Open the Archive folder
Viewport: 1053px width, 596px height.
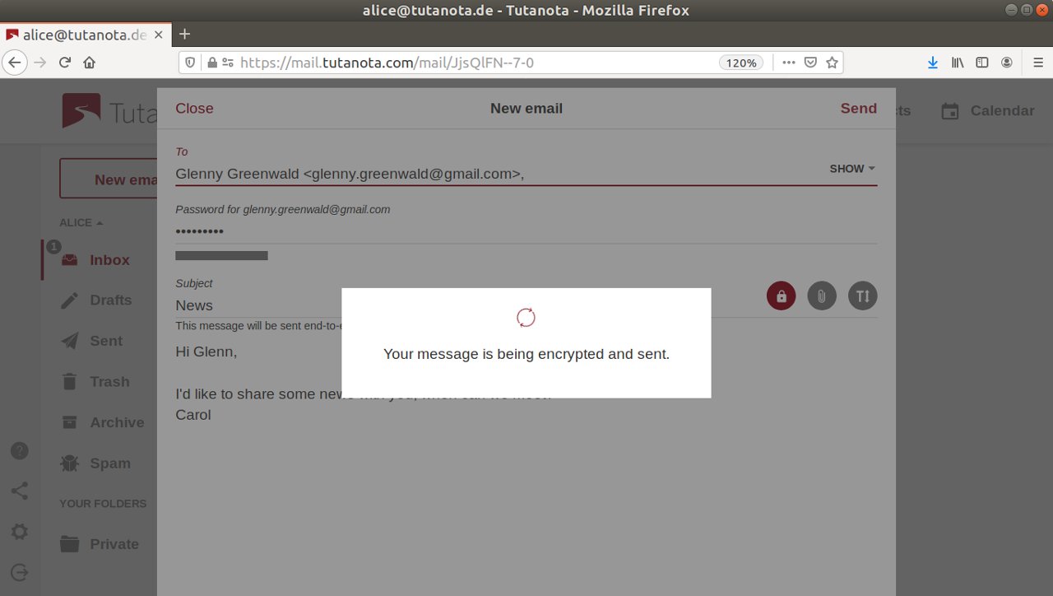pos(117,422)
